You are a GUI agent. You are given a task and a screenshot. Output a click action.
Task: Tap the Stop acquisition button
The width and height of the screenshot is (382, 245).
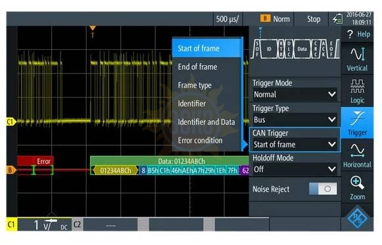[x=314, y=19]
